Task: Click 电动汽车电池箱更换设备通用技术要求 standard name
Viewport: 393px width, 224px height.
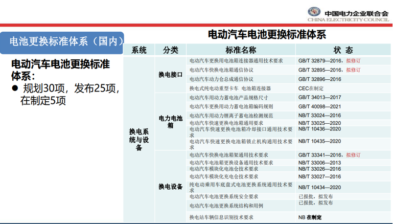Action: [231, 163]
